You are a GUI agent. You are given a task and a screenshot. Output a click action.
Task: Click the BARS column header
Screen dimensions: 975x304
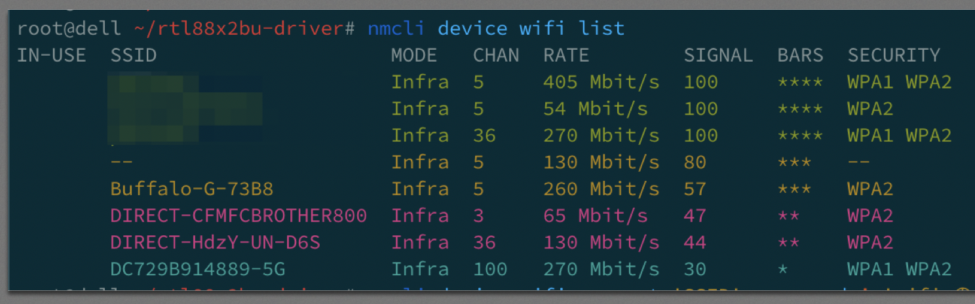[801, 55]
